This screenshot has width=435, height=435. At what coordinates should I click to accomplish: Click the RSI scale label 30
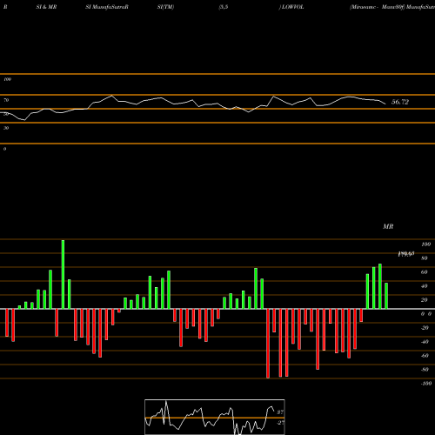coord(6,128)
